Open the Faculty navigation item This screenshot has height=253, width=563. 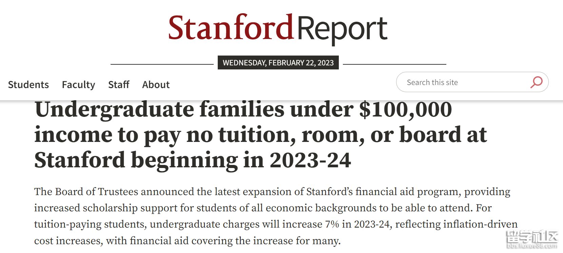click(x=78, y=84)
